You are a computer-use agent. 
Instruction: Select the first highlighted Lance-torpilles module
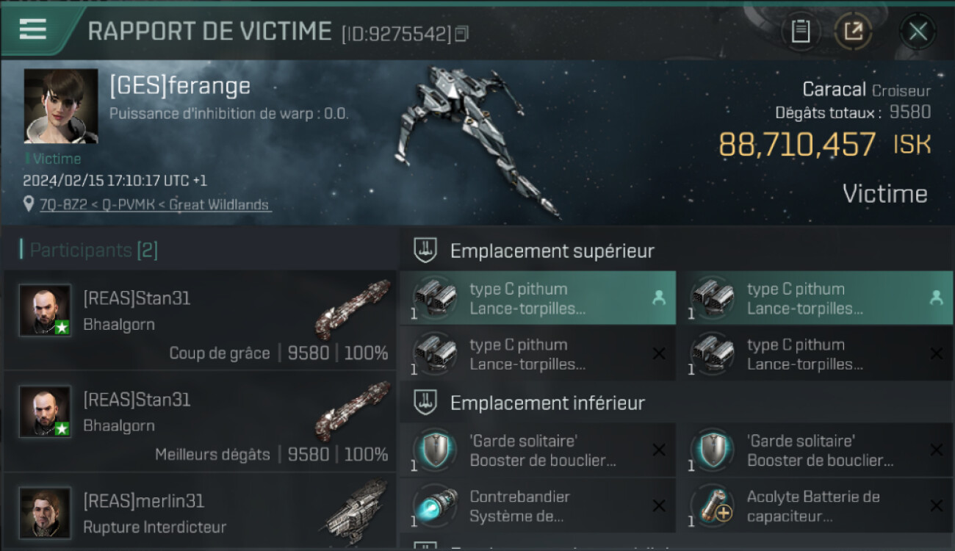(x=538, y=298)
